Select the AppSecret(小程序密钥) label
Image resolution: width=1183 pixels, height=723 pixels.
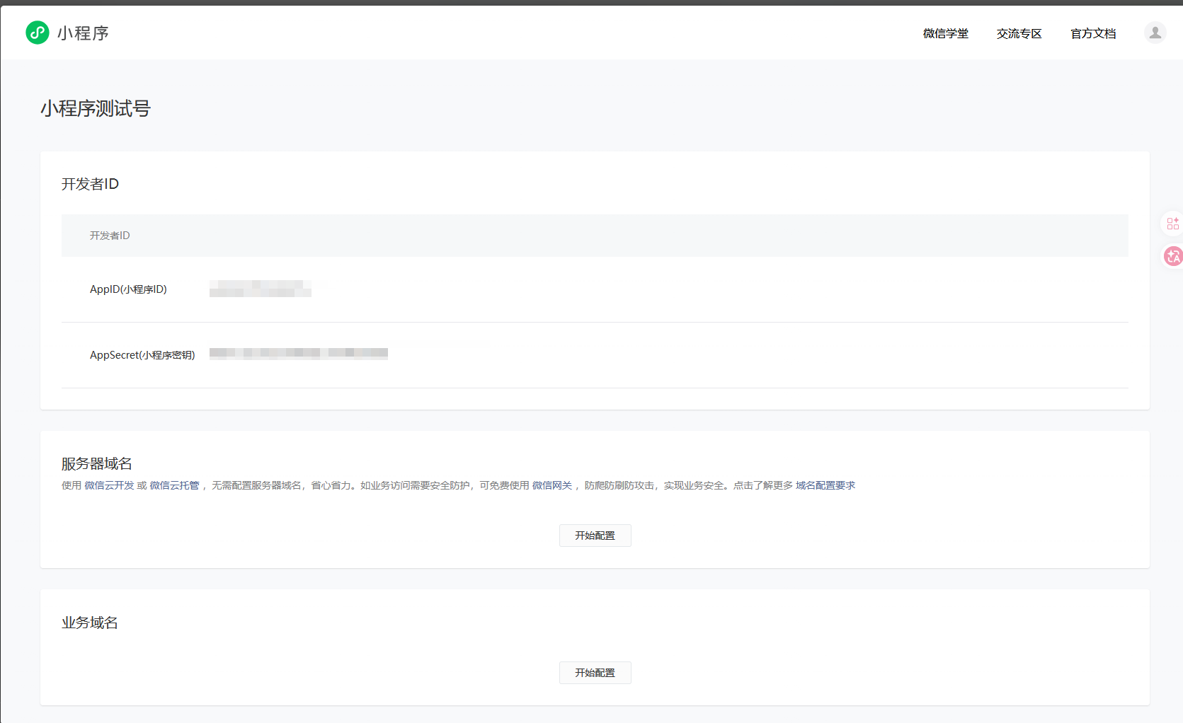click(142, 355)
